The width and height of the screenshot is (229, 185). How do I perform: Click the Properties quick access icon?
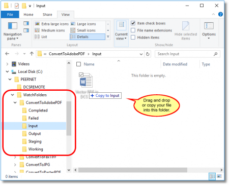(x=17, y=6)
